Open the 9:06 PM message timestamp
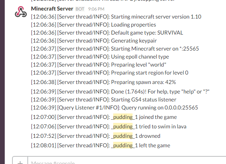 click(x=96, y=9)
